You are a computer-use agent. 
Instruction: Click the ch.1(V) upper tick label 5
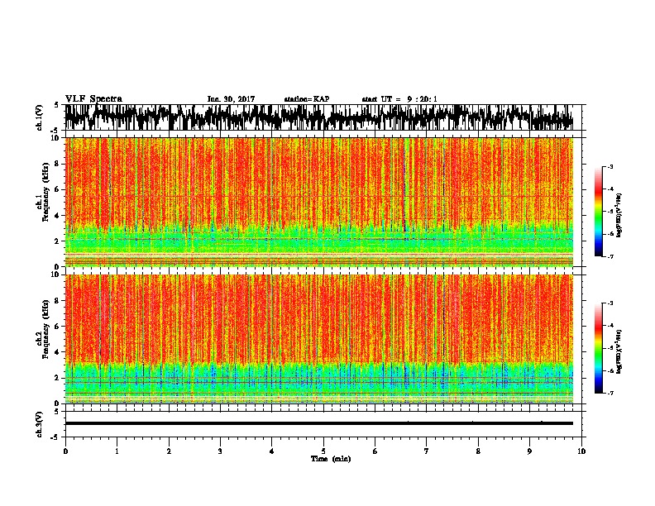[56, 105]
